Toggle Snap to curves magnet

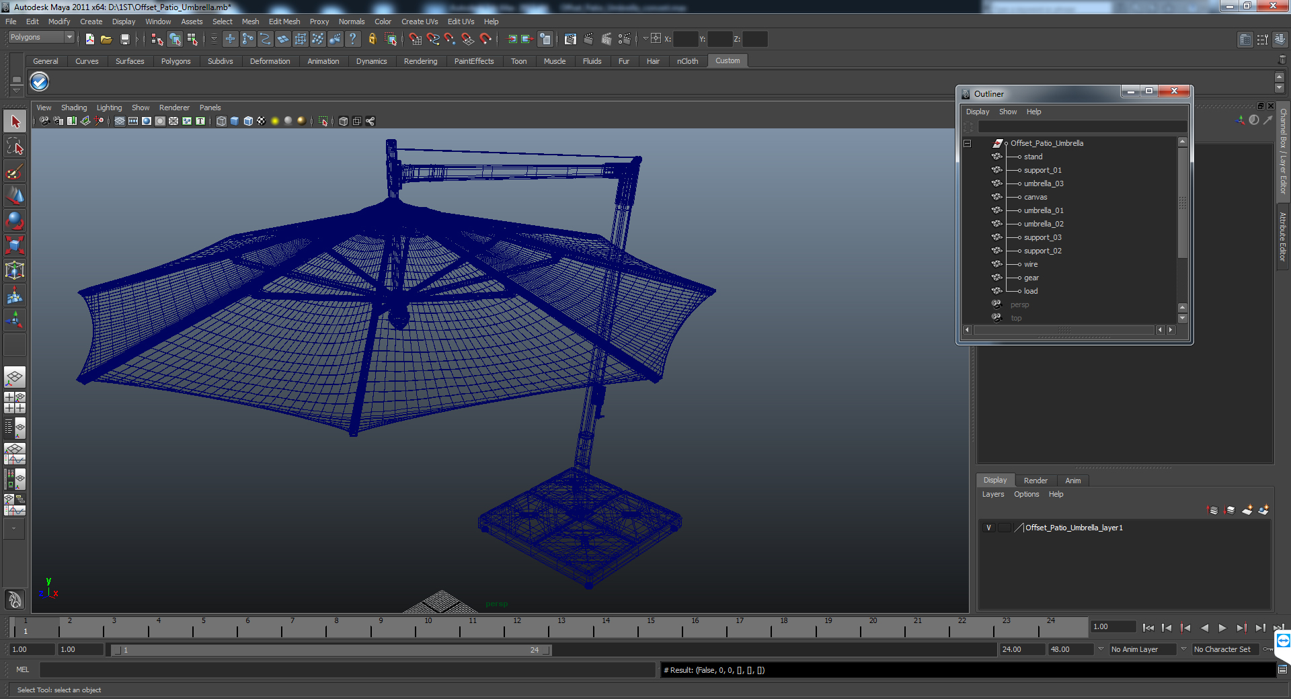pos(433,39)
